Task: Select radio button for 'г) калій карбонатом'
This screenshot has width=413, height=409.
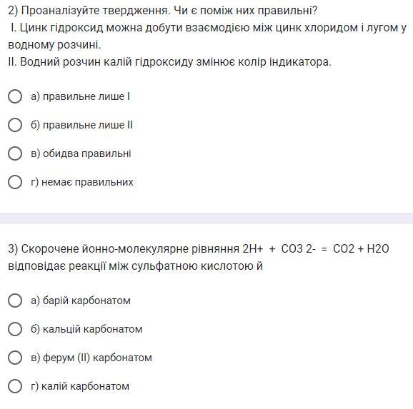Action: click(x=15, y=386)
